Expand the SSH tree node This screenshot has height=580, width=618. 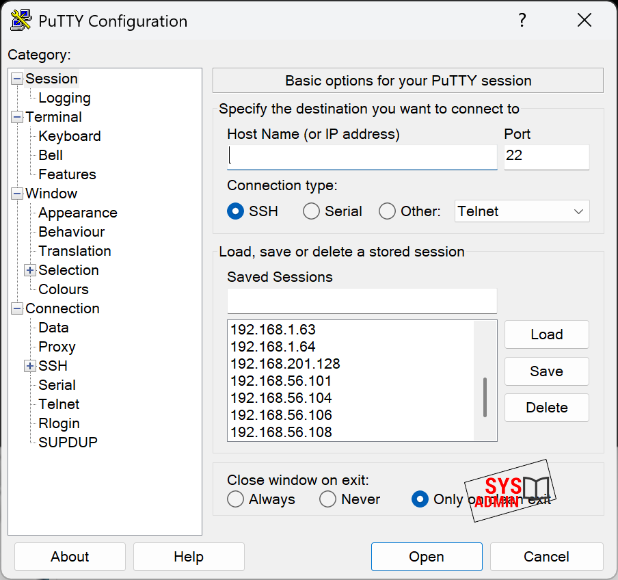pos(30,366)
